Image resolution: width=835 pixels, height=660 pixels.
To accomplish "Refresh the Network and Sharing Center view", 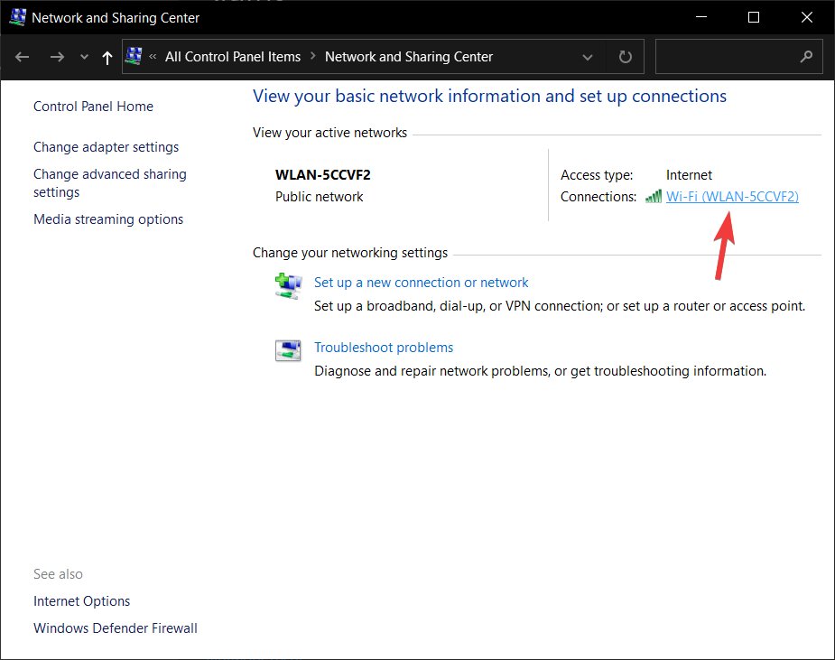I will click(x=626, y=57).
